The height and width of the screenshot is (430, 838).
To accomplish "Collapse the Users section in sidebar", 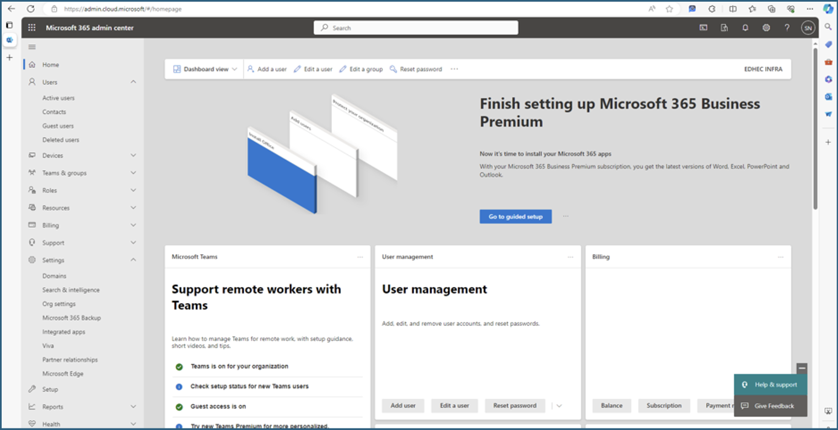I will 133,82.
